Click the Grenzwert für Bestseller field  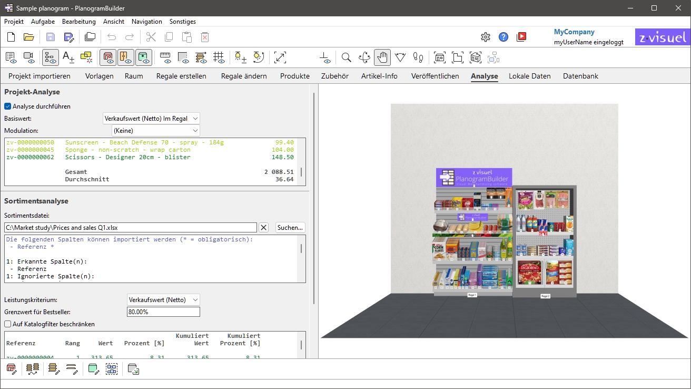[163, 312]
